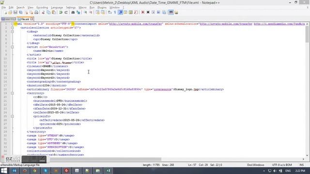Toggle synchronized horizontal scrolling

point(103,13)
